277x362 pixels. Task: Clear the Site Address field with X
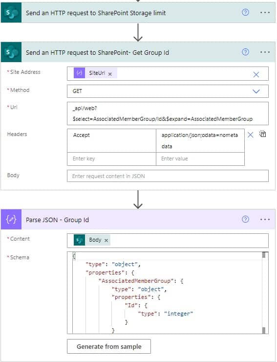pyautogui.click(x=256, y=74)
